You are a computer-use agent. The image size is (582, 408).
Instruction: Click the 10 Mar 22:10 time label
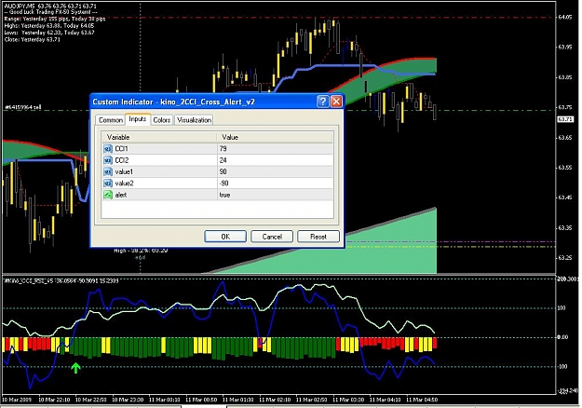(x=54, y=400)
